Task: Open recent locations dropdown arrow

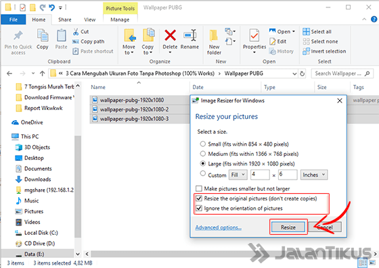Action: coord(33,74)
